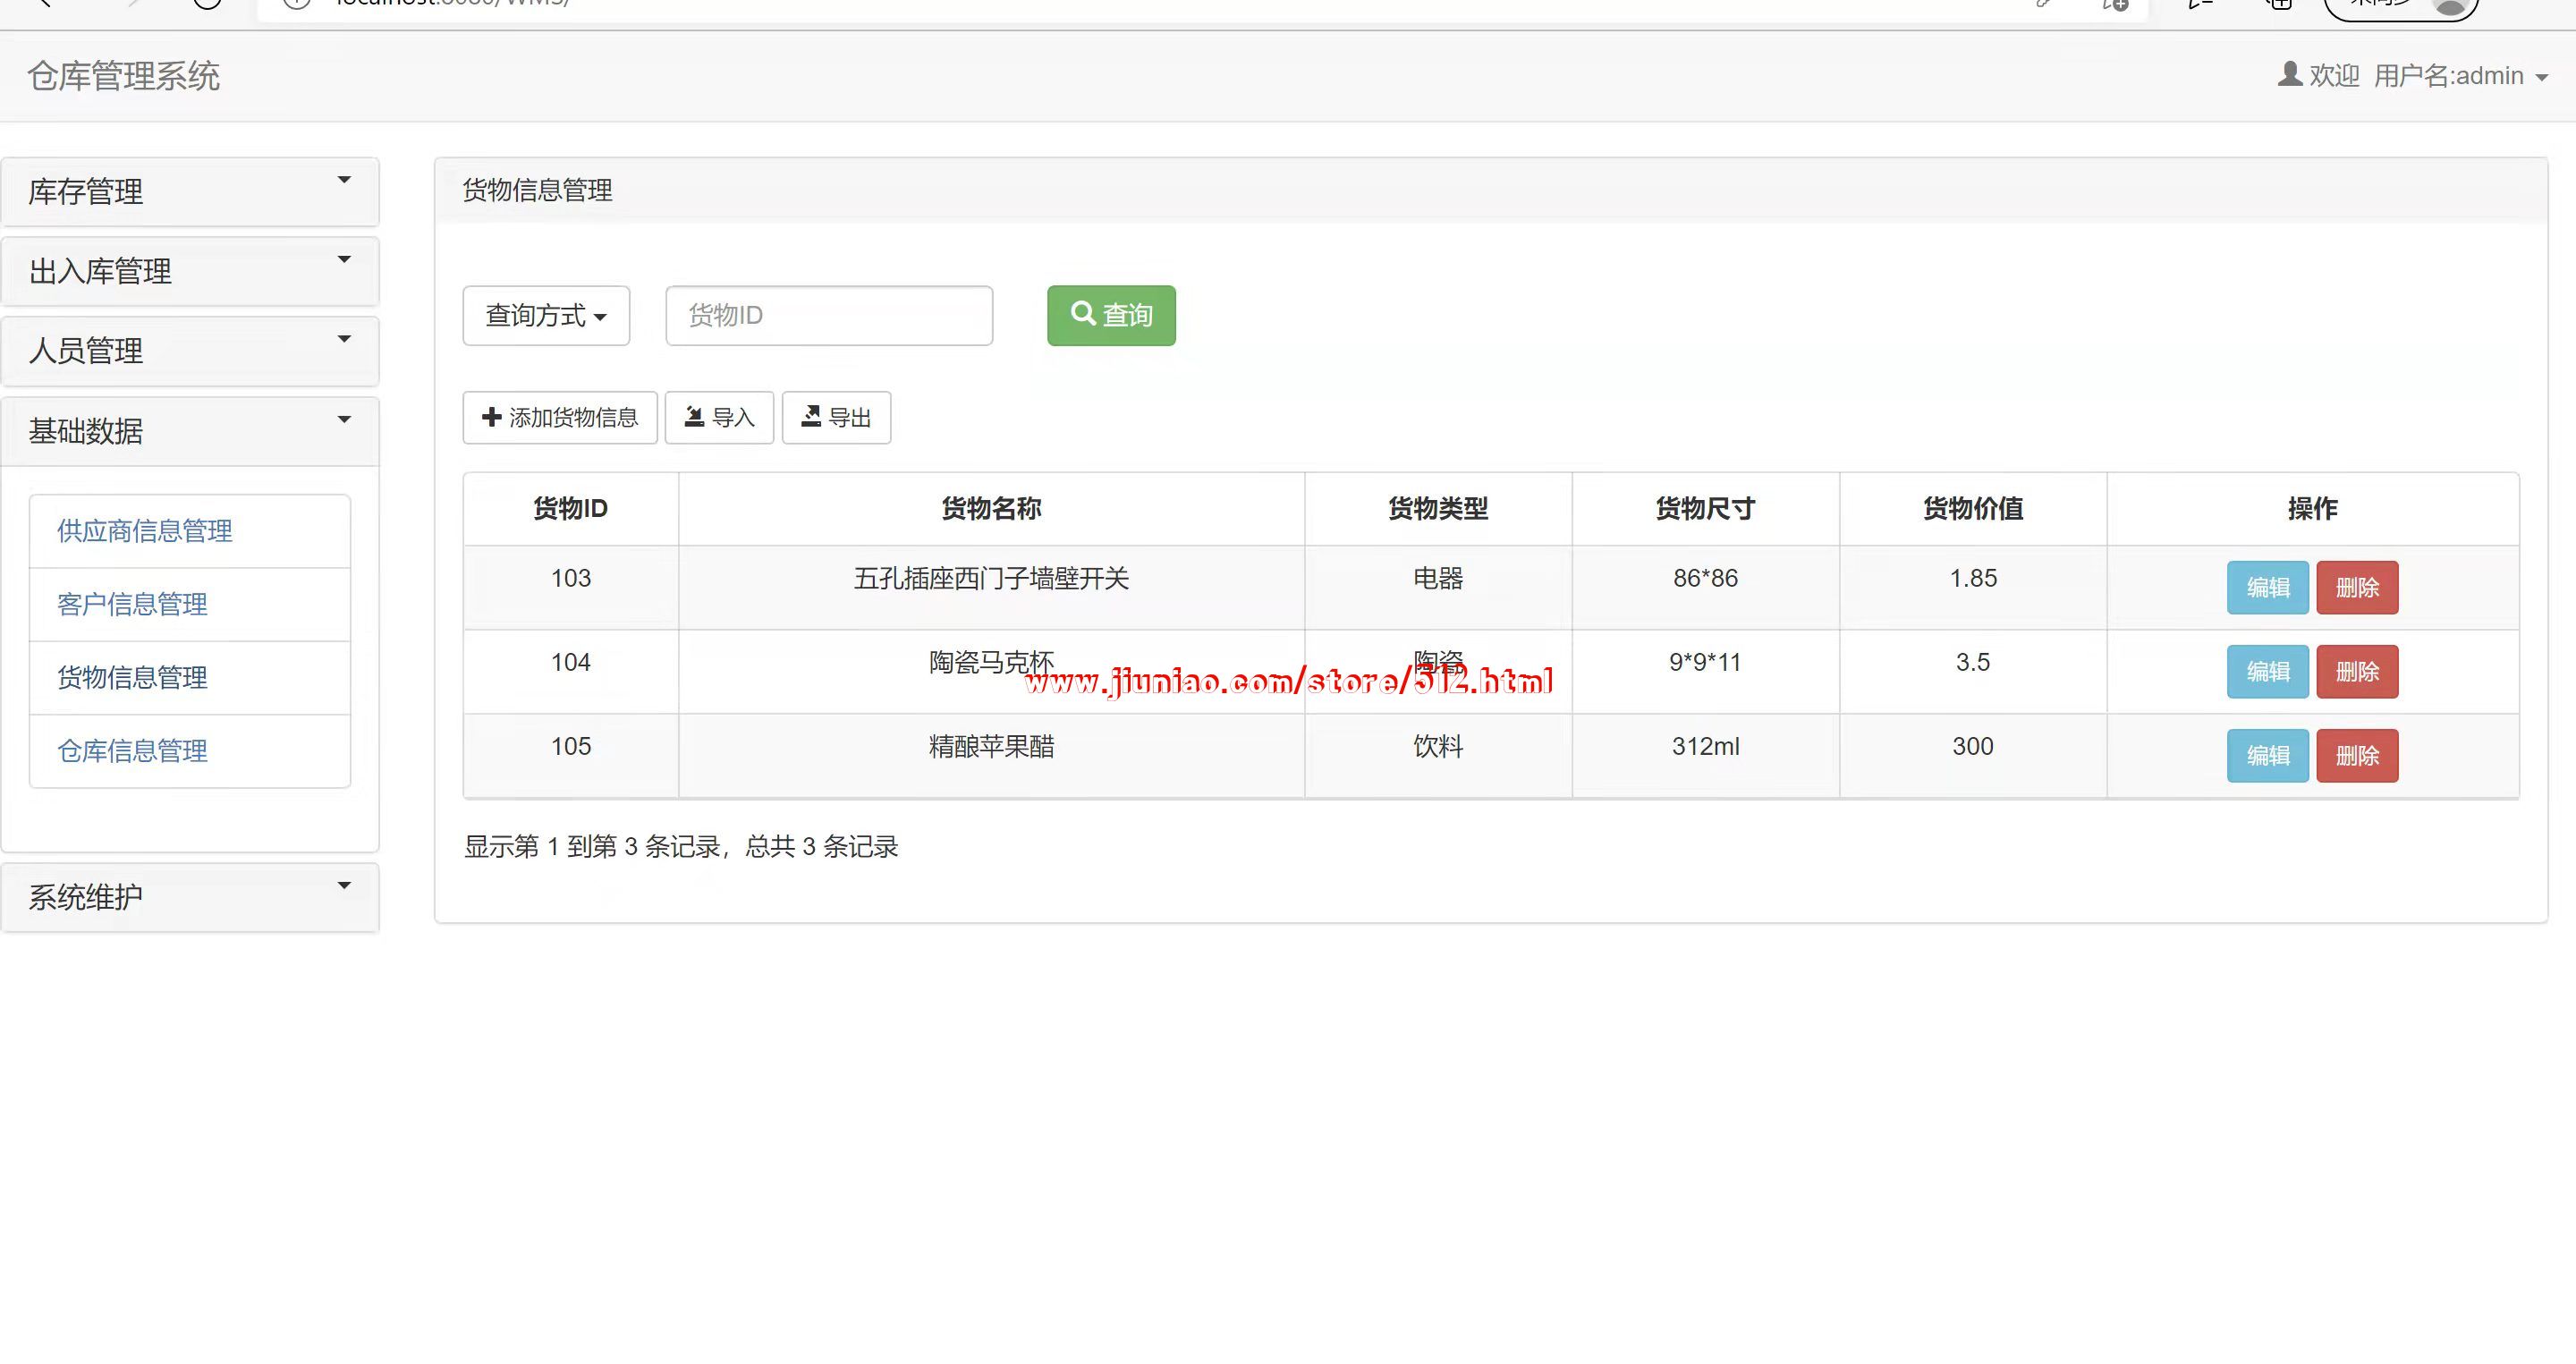Screen dimensions: 2576x1364
Task: Open the 查询方式 dropdown
Action: tap(546, 316)
